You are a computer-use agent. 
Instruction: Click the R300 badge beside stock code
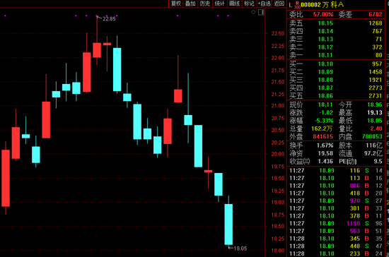pos(297,5)
